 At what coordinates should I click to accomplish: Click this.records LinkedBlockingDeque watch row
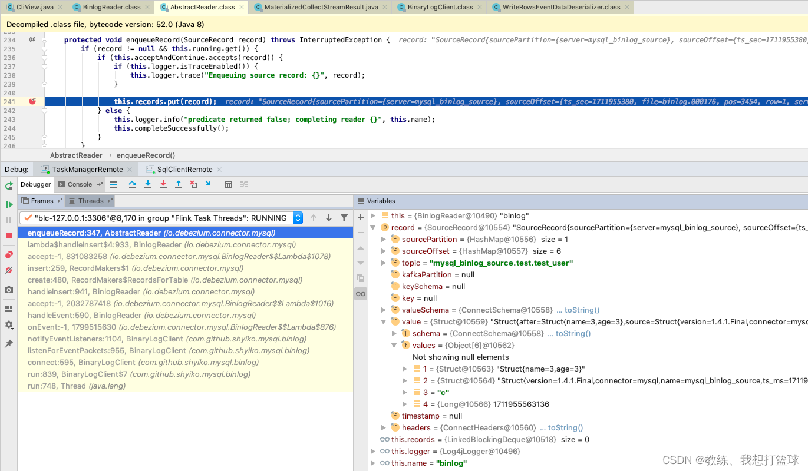click(589, 439)
